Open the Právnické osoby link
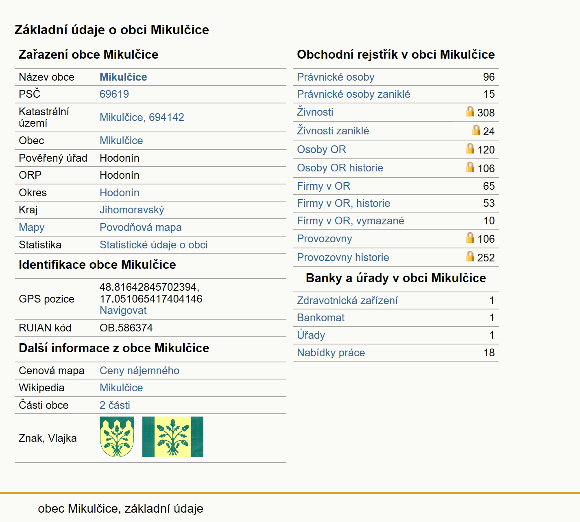The image size is (580, 522). tap(336, 77)
